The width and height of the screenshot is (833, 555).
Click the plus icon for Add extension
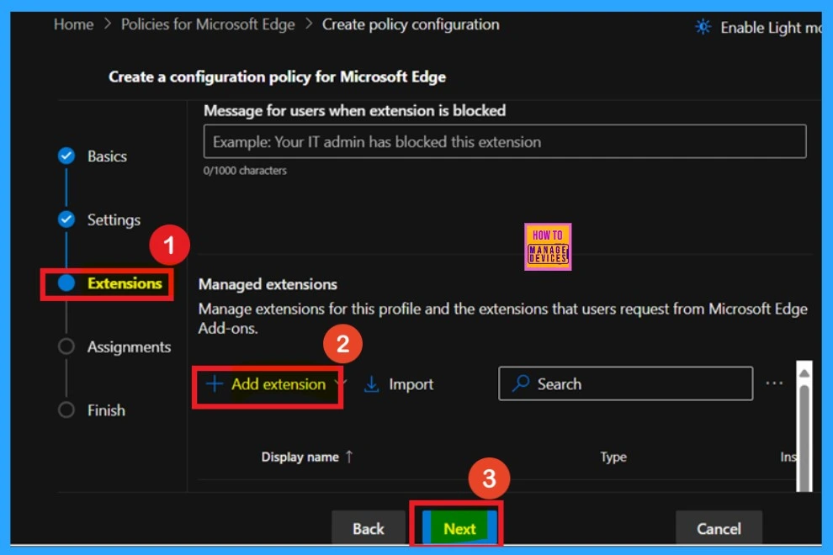tap(215, 384)
